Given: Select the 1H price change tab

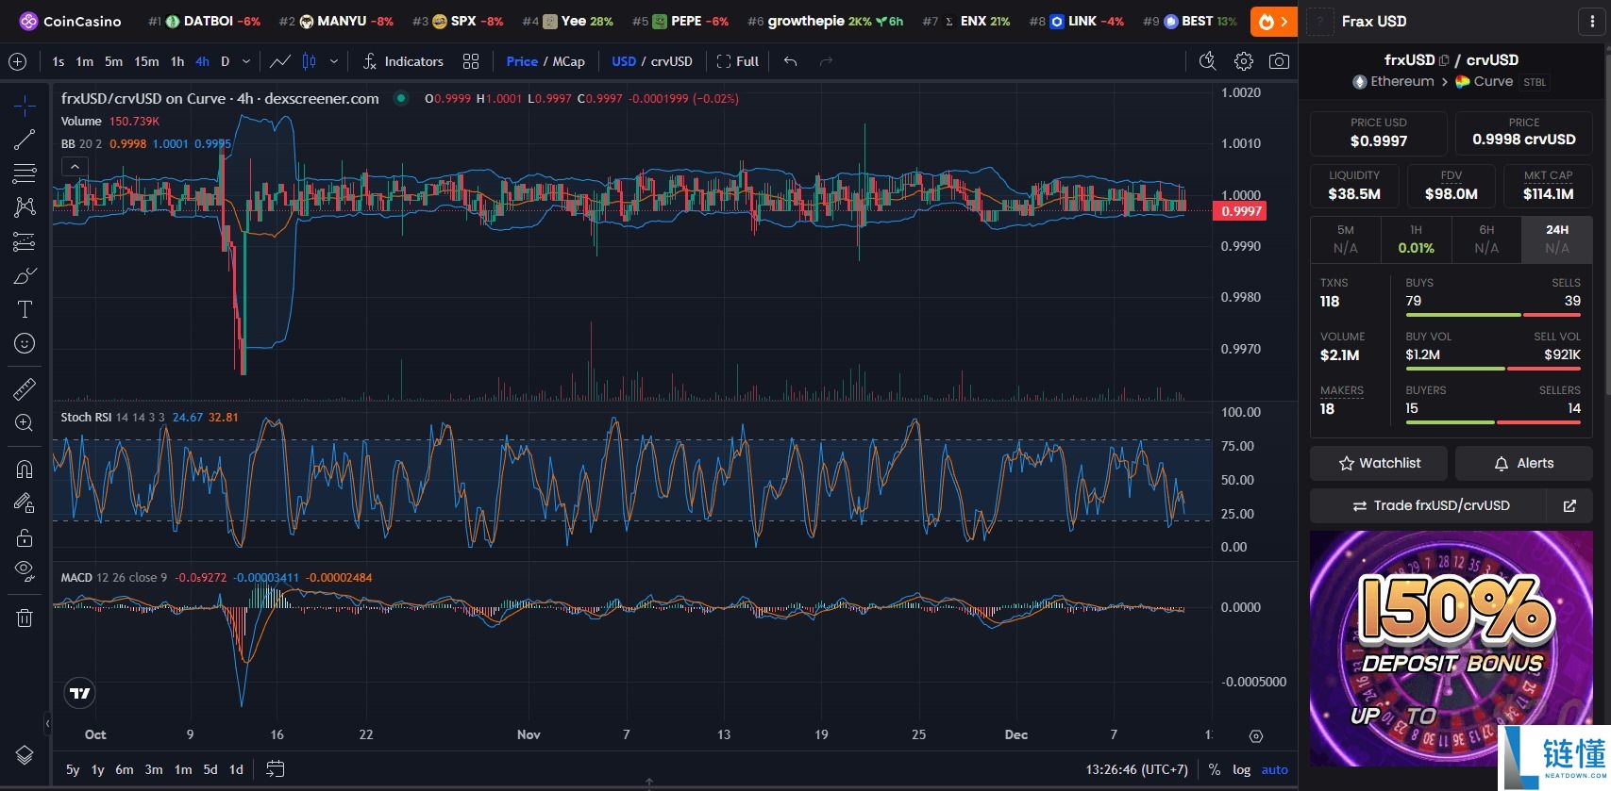Looking at the screenshot, I should tap(1416, 239).
